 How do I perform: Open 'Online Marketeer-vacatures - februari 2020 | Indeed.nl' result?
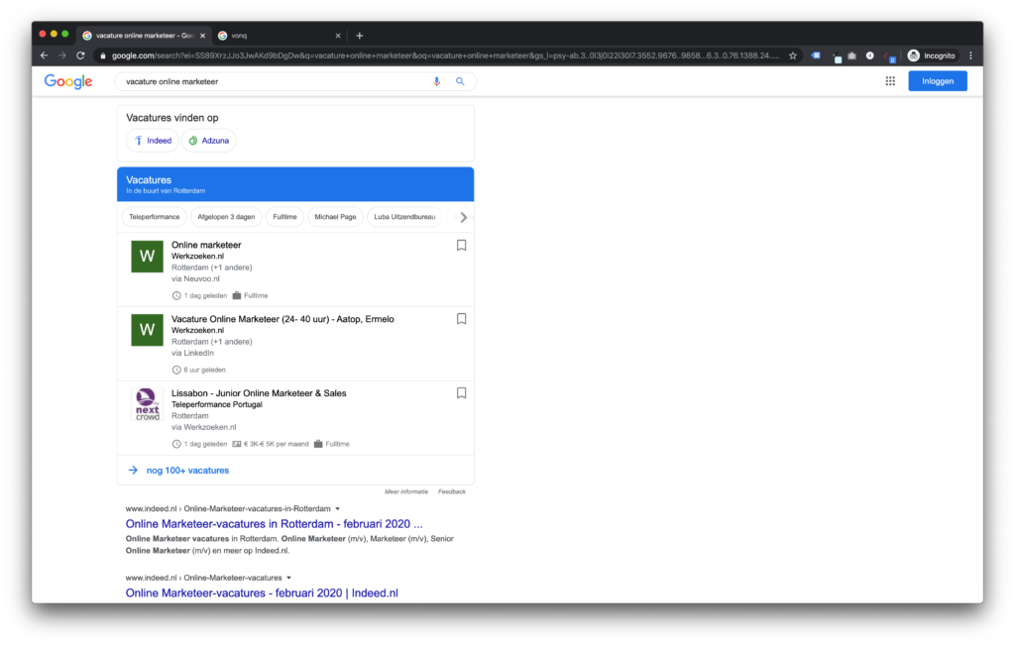262,593
